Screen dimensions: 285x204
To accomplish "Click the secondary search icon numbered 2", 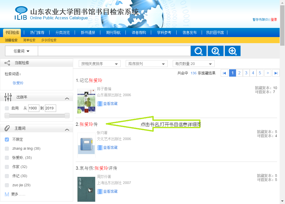I will pyautogui.click(x=215, y=51).
